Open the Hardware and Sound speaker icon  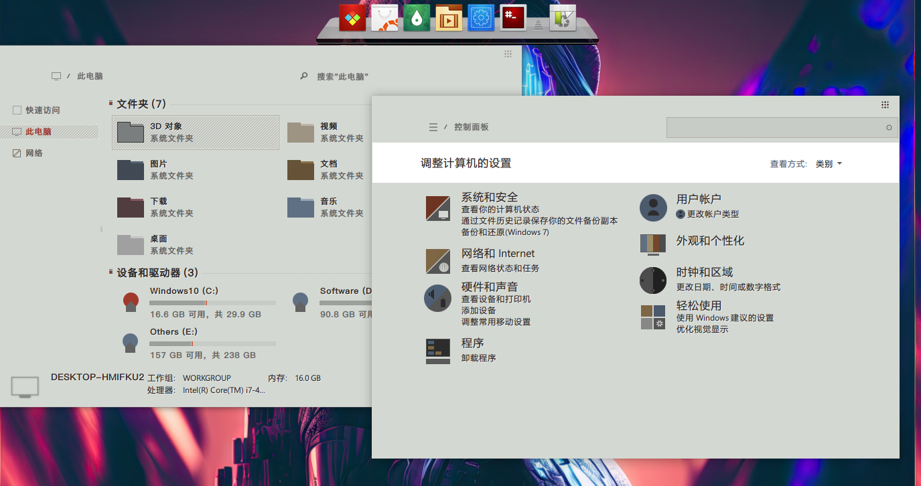tap(438, 298)
